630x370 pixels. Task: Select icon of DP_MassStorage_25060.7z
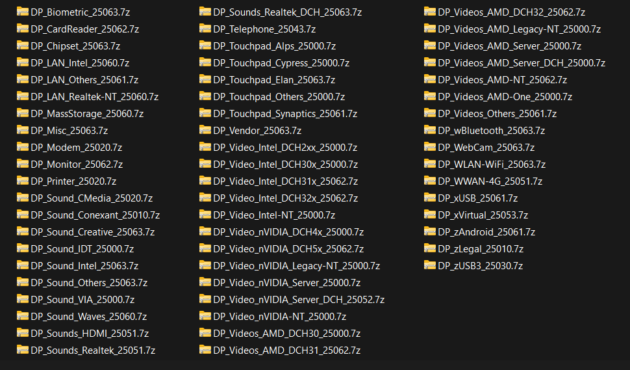23,112
